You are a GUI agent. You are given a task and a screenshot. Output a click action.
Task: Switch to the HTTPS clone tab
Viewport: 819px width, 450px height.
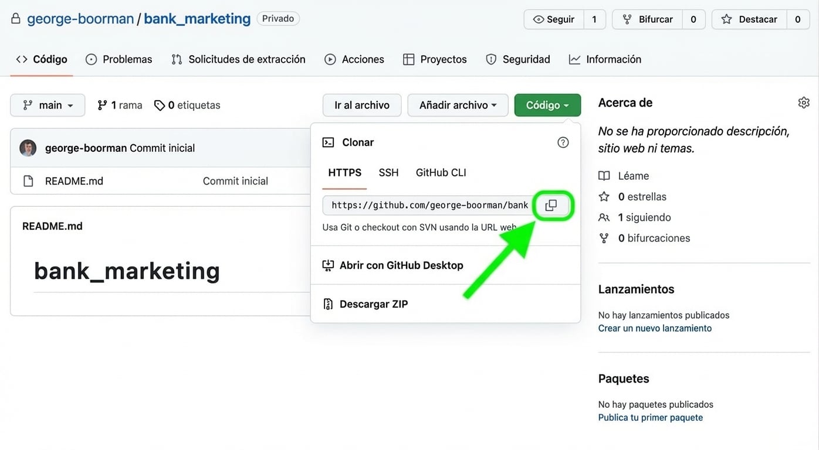coord(344,173)
